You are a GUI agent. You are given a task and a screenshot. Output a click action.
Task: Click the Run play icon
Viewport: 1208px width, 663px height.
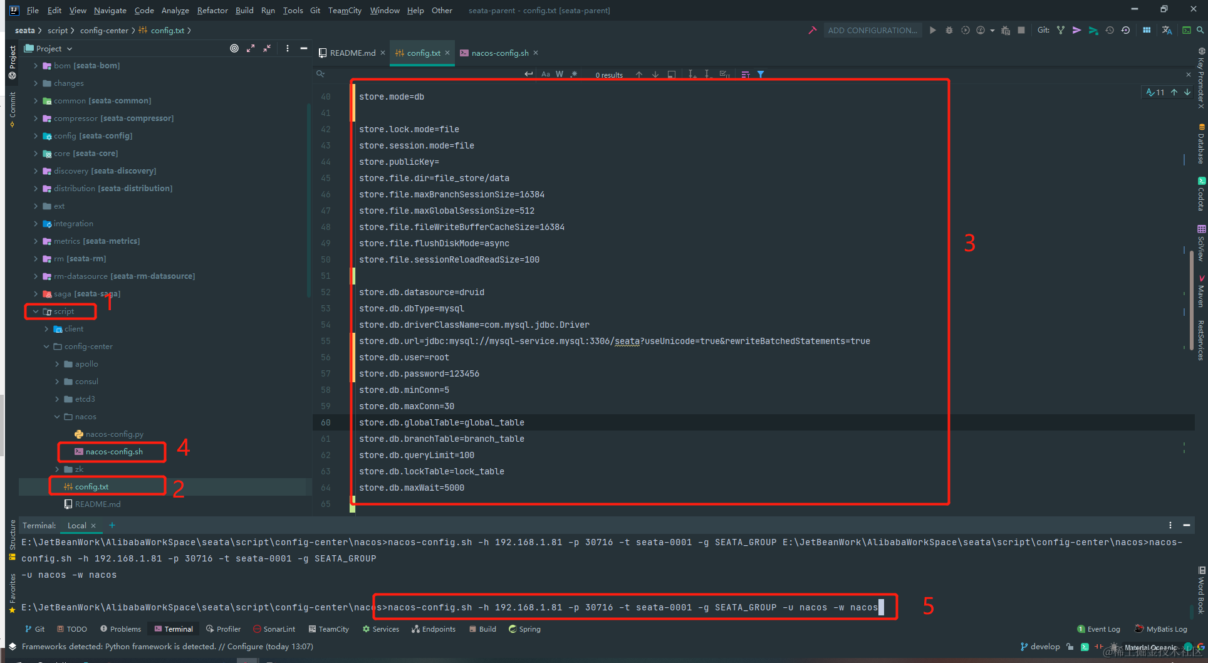(x=932, y=30)
